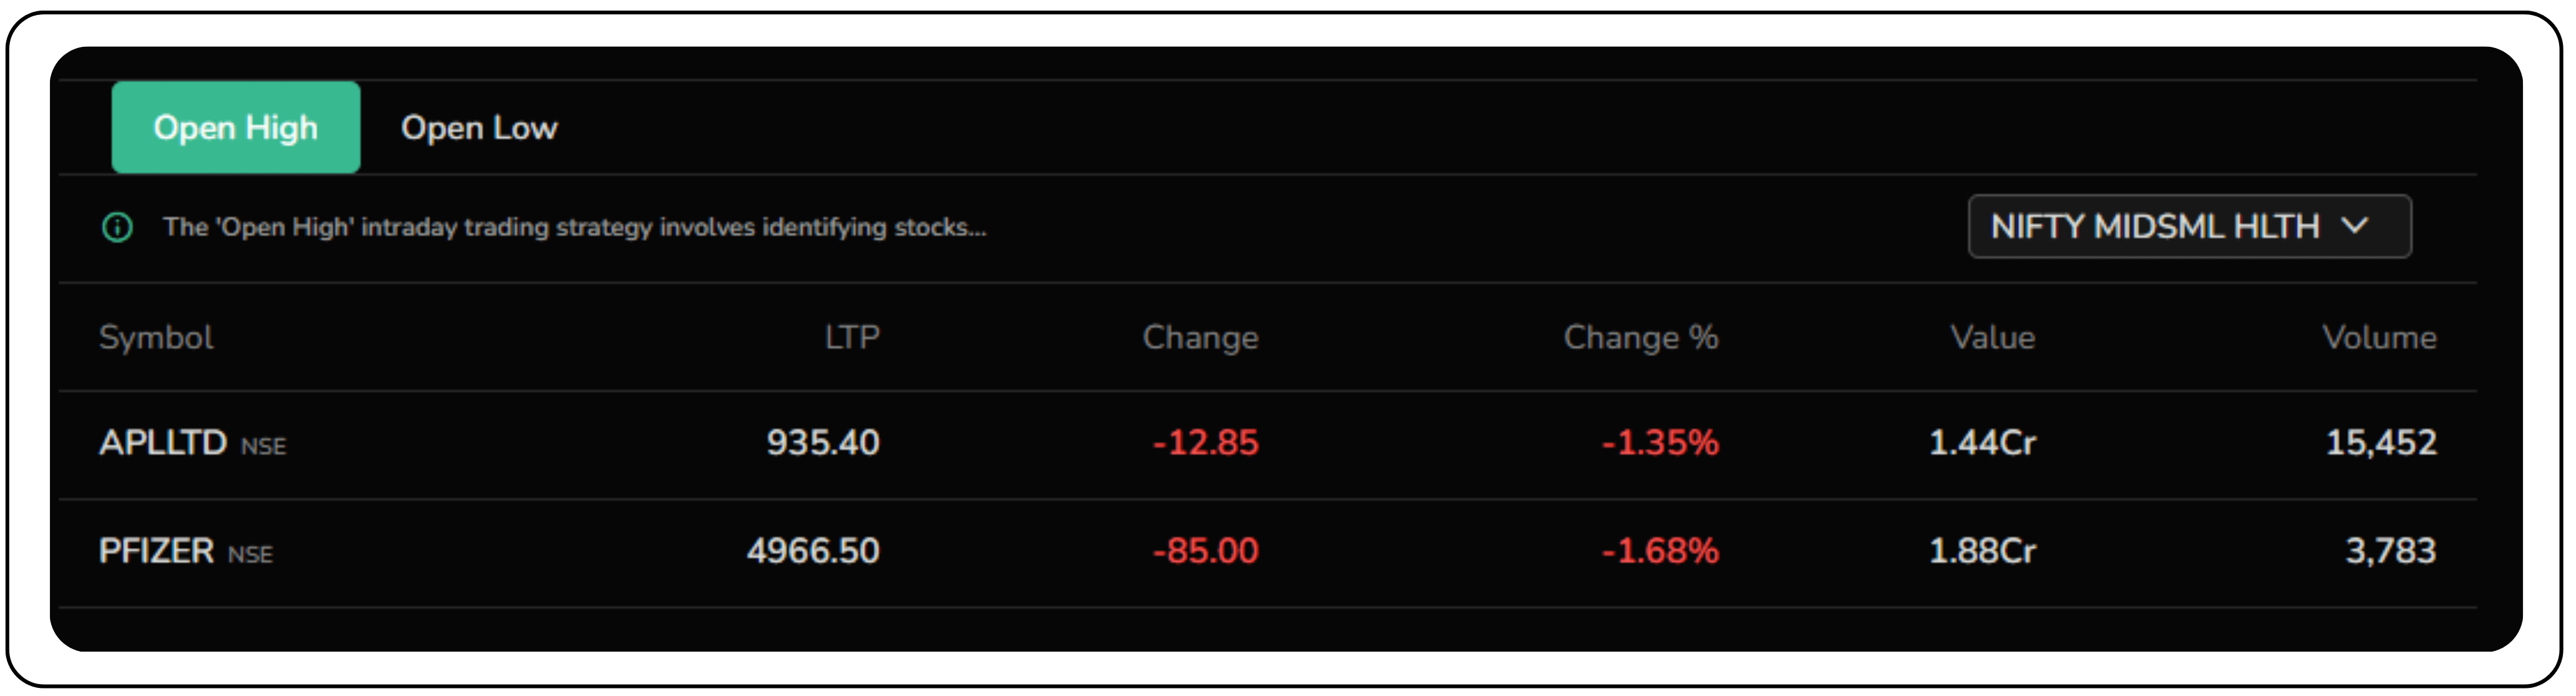Sort by Volume column header
The image size is (2576, 696).
pyautogui.click(x=2378, y=337)
